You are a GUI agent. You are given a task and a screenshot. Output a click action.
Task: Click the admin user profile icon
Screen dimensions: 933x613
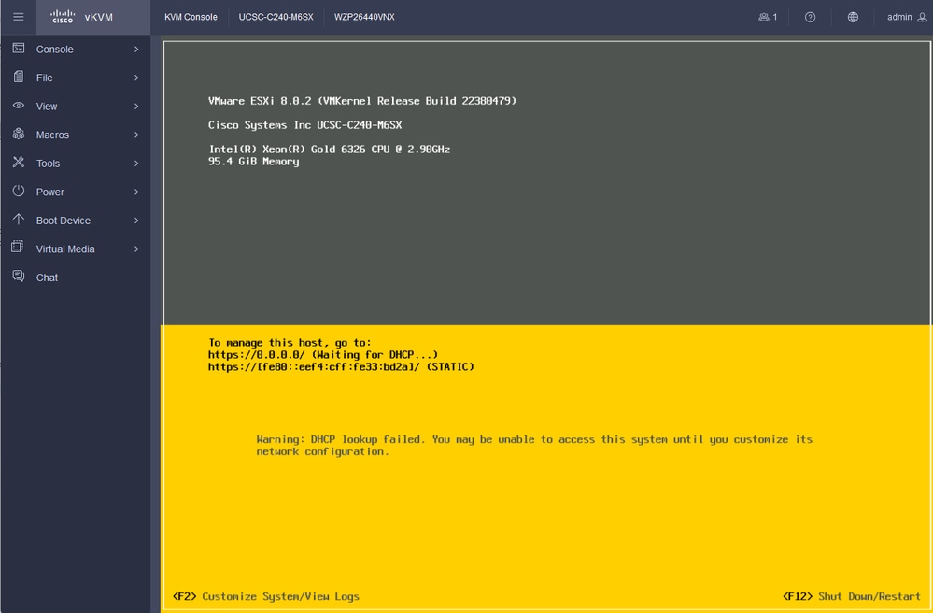point(922,17)
